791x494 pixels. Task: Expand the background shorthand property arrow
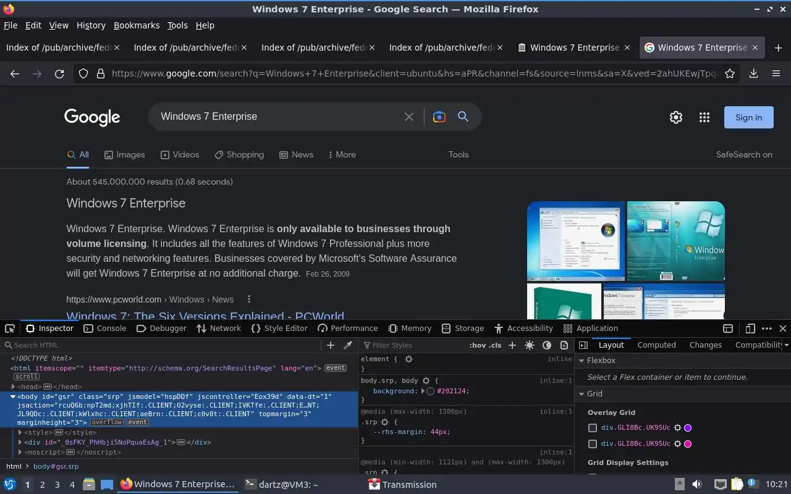point(423,391)
